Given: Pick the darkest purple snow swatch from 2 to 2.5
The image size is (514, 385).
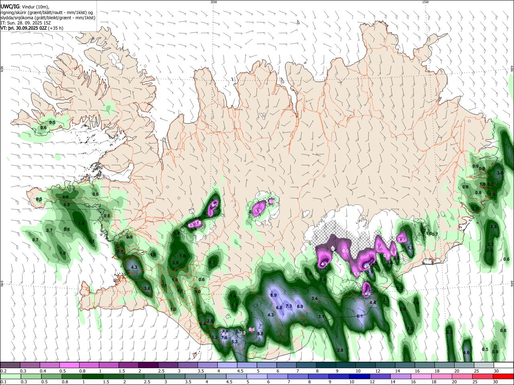Looking at the screenshot, I should [x=148, y=365].
